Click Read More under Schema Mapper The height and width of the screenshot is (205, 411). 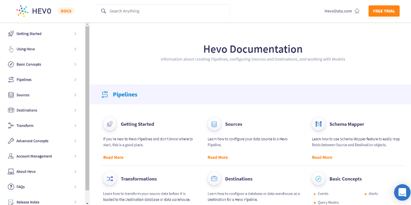click(322, 157)
